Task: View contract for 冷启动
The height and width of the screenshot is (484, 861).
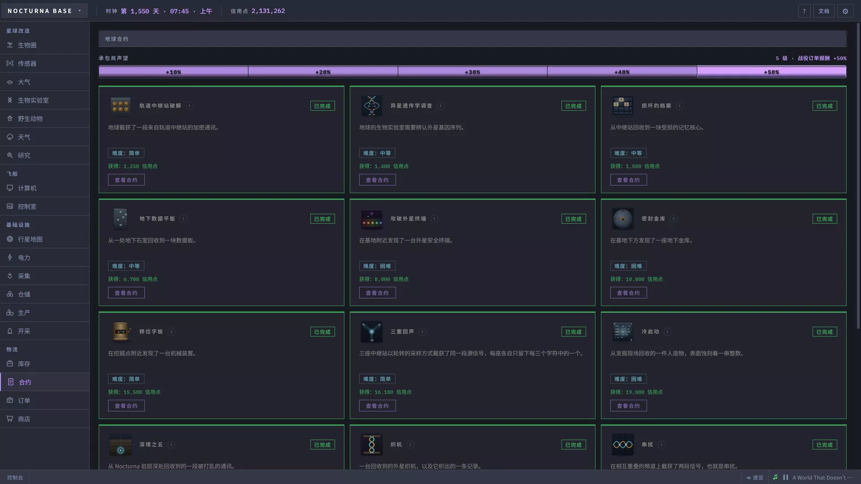Action: coord(628,406)
